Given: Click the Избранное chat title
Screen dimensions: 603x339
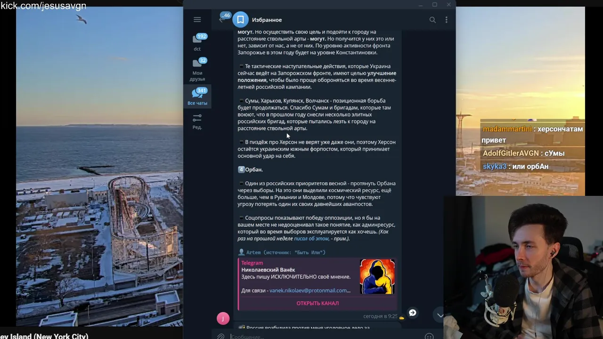Looking at the screenshot, I should point(267,20).
